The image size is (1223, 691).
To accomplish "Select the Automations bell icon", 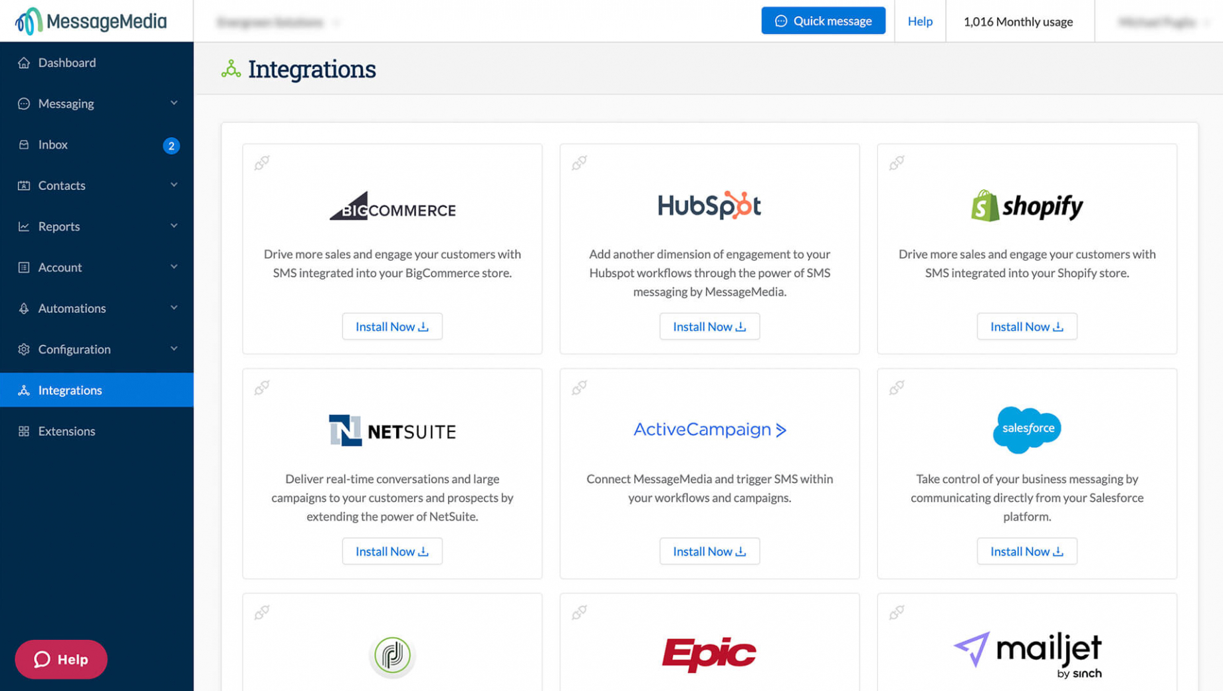I will (24, 308).
